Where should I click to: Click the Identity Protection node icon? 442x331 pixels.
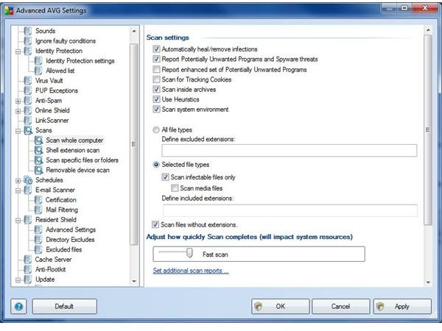point(28,51)
